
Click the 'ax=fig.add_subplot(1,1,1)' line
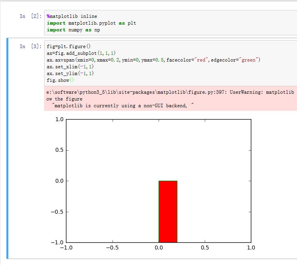click(81, 53)
